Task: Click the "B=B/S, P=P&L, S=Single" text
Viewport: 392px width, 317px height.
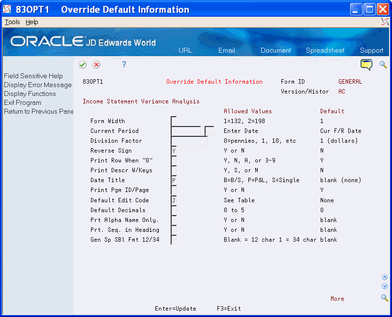Action: tap(262, 180)
